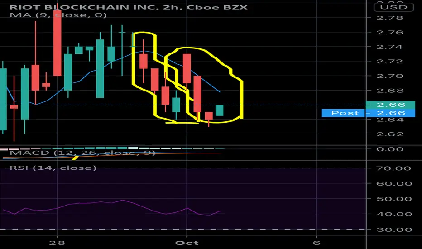Click the blue Post 2.66 price label

pos(369,113)
